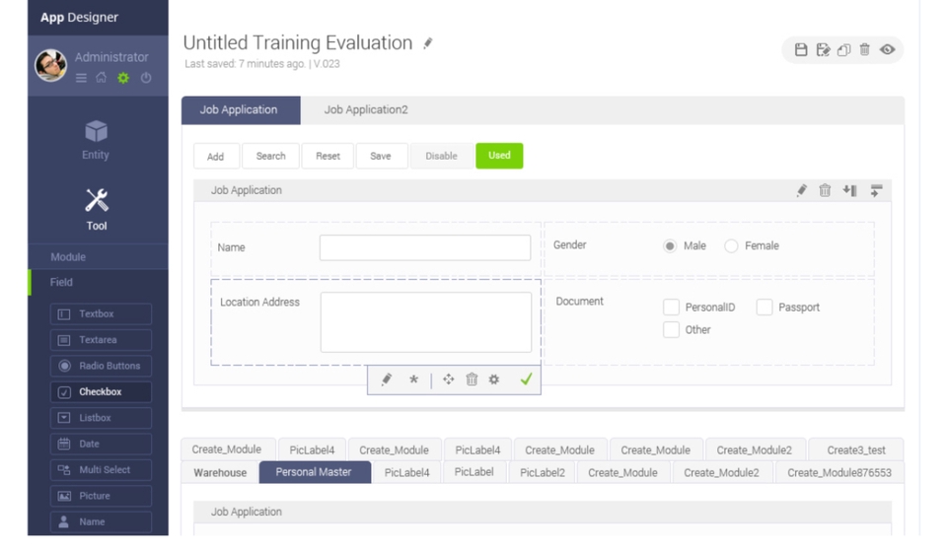Open the Create3_test module tab
This screenshot has height=551, width=947.
coord(856,450)
